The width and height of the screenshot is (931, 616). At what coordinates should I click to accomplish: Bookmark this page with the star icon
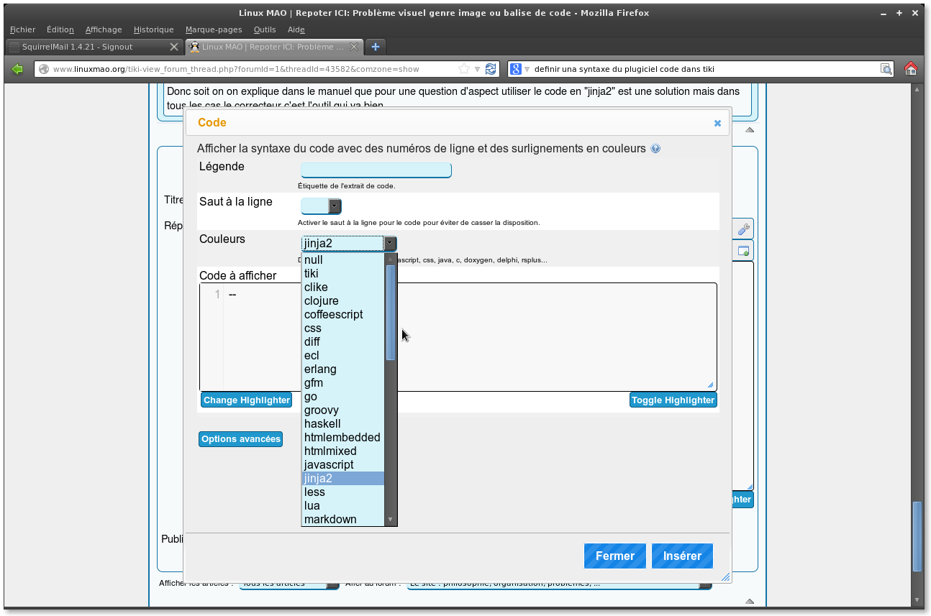pos(464,69)
